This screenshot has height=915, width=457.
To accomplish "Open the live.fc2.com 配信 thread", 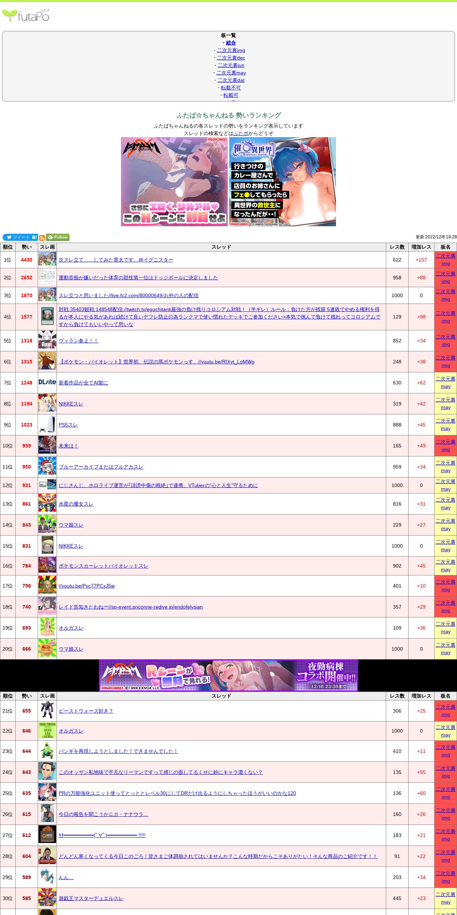I will click(x=128, y=295).
